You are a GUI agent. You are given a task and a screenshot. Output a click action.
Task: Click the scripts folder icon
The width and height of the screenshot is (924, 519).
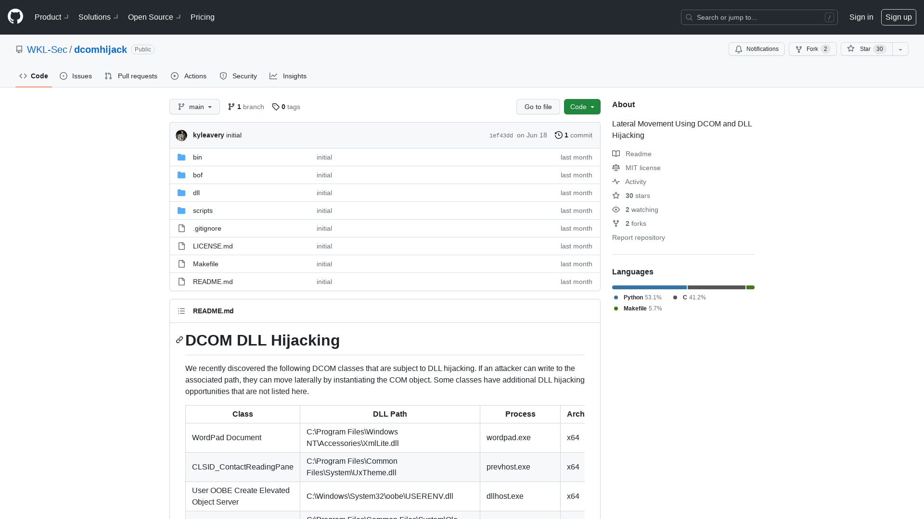181,210
